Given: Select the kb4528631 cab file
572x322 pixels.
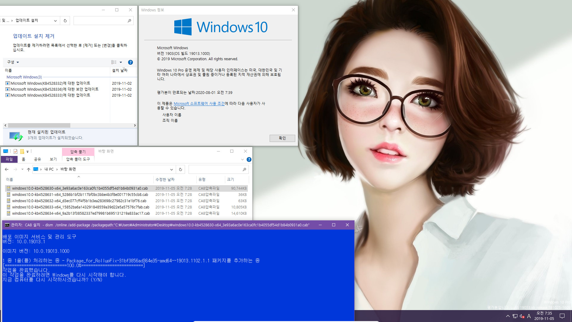Looking at the screenshot, I should [x=127, y=194].
